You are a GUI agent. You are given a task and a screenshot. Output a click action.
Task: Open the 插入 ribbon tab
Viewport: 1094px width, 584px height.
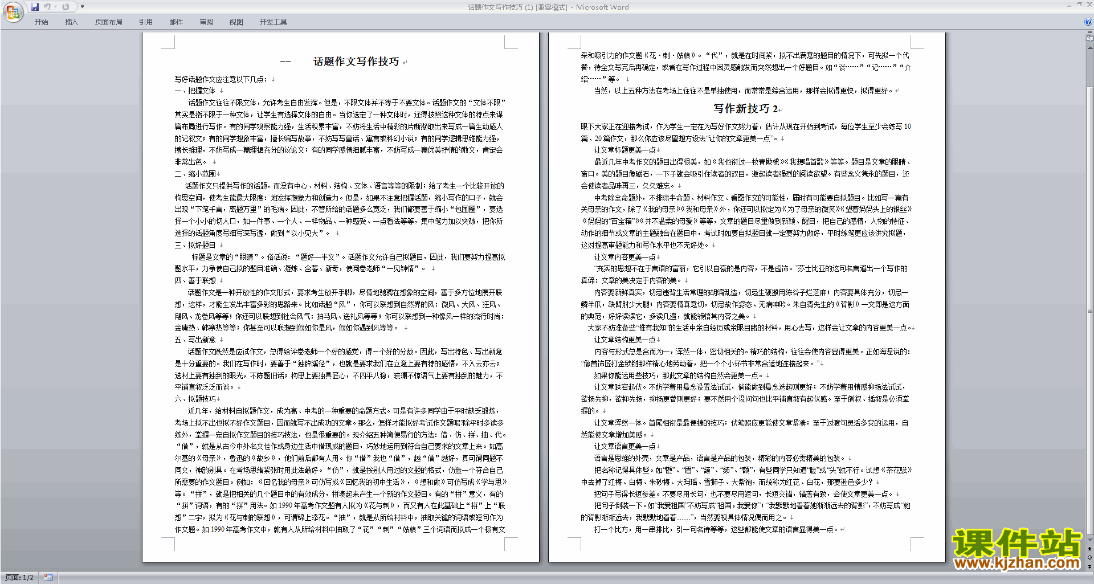[x=71, y=22]
